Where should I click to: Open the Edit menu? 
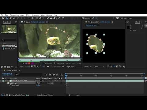(6, 15)
